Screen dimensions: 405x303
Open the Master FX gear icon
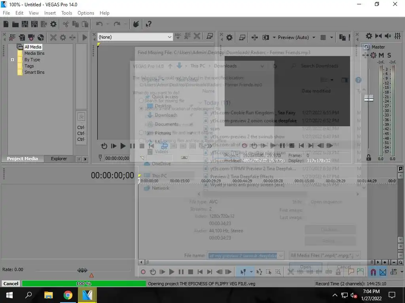(x=373, y=55)
